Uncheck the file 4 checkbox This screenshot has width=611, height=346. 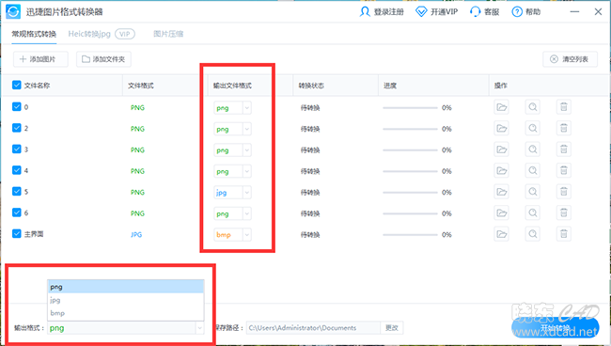tap(16, 170)
